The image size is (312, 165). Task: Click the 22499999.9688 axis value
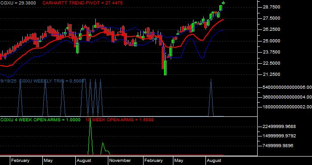coord(279,127)
